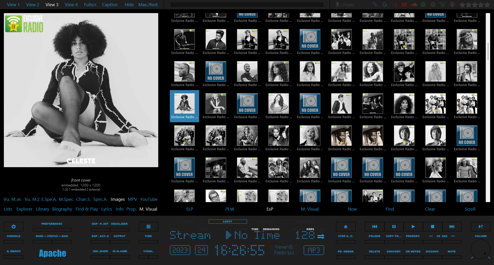
Task: Click the Library tab
Action: 42,209
